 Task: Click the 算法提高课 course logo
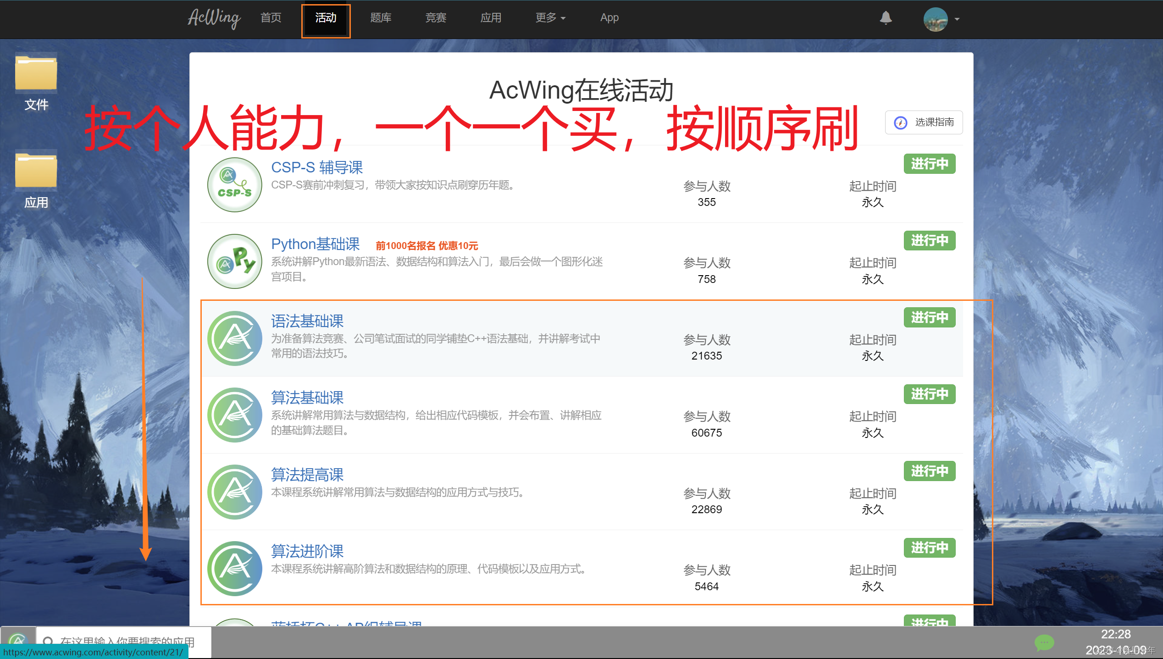click(x=235, y=492)
